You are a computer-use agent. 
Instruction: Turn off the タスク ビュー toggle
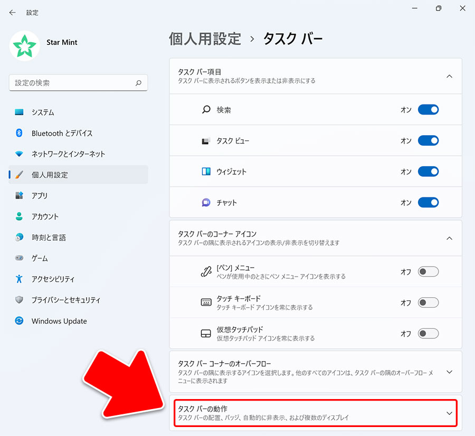[428, 140]
